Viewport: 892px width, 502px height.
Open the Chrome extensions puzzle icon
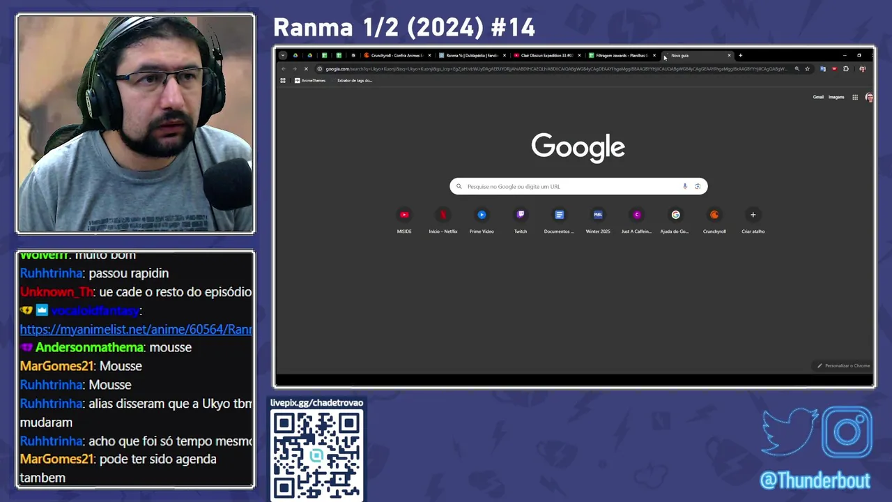(845, 69)
